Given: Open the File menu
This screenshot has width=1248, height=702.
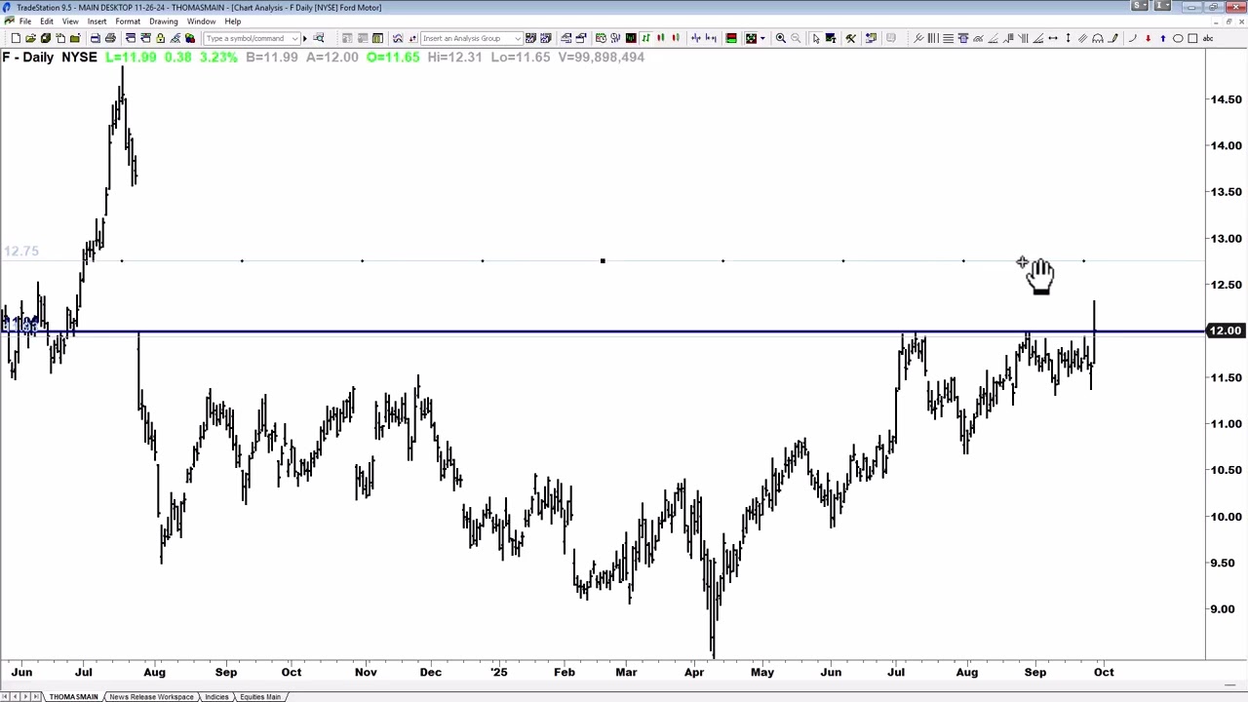Looking at the screenshot, I should [x=25, y=21].
